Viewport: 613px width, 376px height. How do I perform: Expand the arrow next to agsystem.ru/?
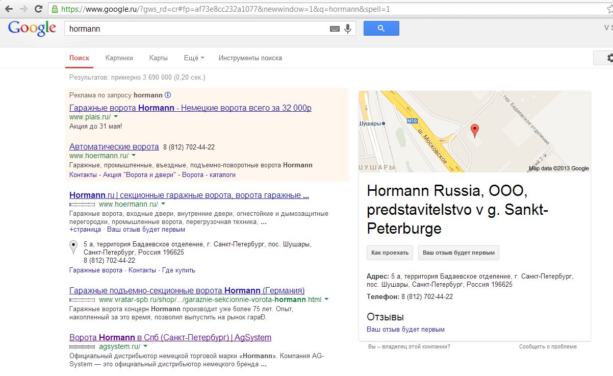point(144,346)
